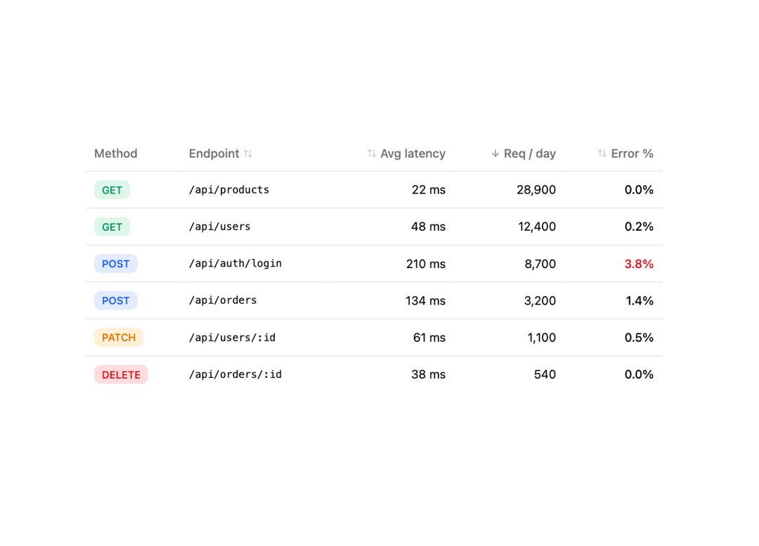Click the POST badge for /api/orders
Image resolution: width=759 pixels, height=546 pixels.
tap(116, 300)
